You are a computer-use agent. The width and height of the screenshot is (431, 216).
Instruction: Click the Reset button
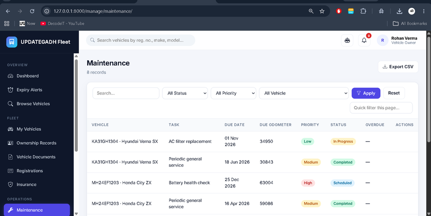pos(394,93)
